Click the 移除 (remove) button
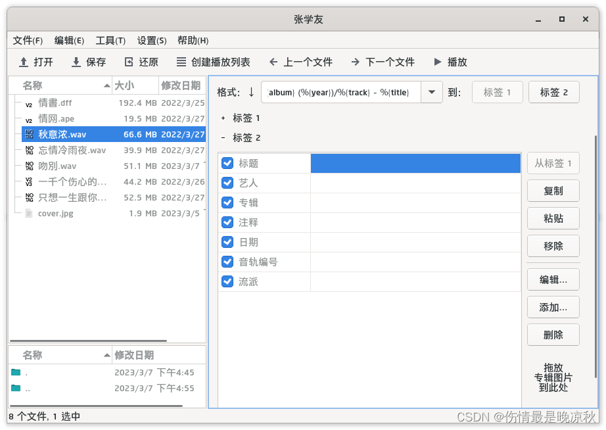The image size is (606, 430). (x=553, y=246)
